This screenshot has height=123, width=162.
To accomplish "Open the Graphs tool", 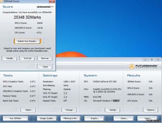I will click(x=94, y=118).
